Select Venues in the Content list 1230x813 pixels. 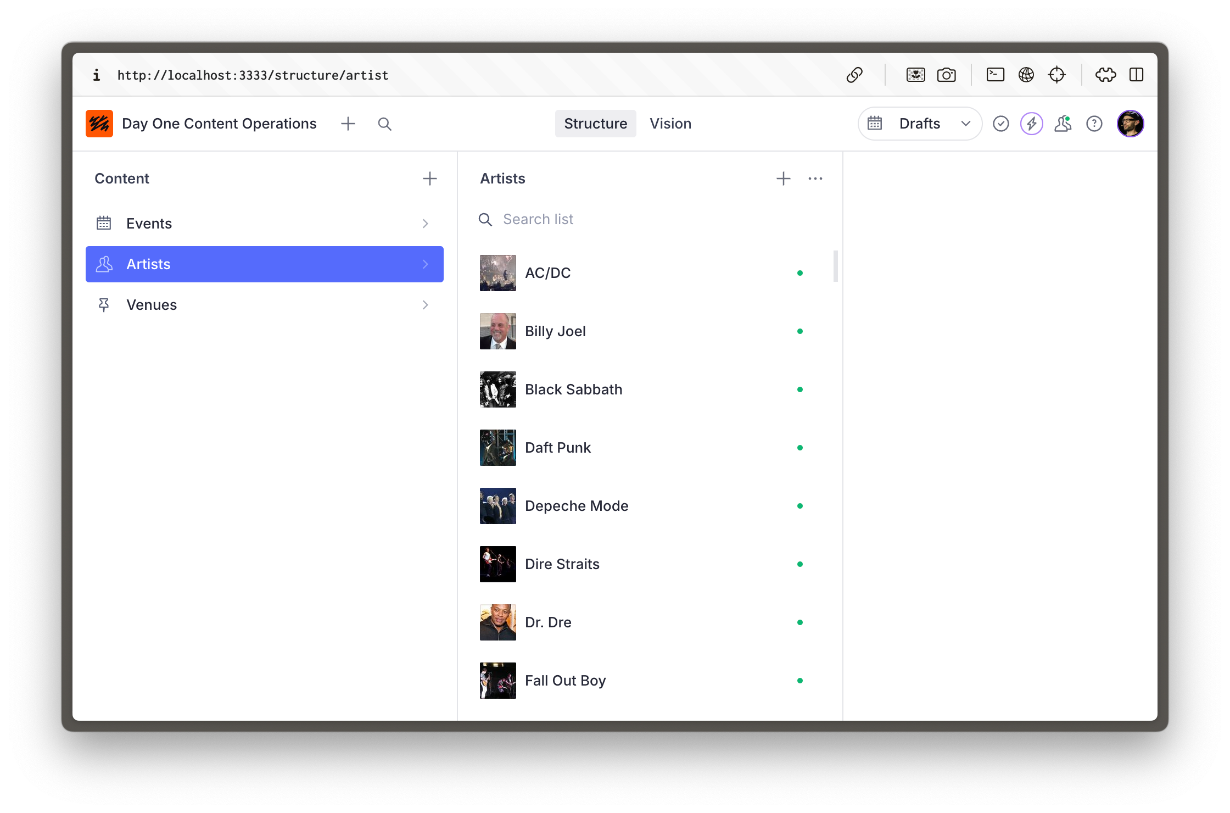[265, 305]
